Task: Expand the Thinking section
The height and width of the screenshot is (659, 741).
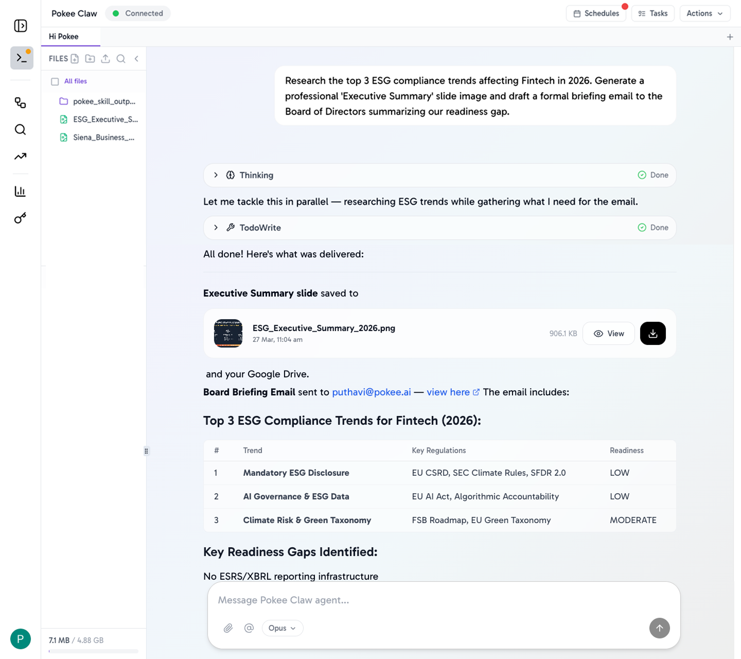Action: tap(216, 175)
